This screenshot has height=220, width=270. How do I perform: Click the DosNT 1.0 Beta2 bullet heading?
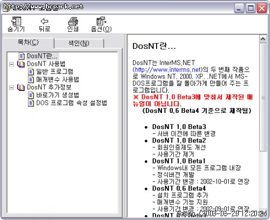pyautogui.click(x=179, y=140)
